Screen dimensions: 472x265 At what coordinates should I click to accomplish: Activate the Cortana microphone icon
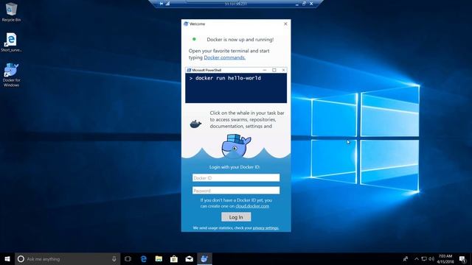click(114, 258)
